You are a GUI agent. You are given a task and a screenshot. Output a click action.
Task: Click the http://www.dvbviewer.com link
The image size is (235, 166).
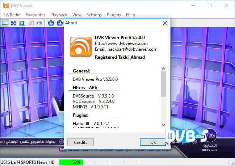[121, 43]
